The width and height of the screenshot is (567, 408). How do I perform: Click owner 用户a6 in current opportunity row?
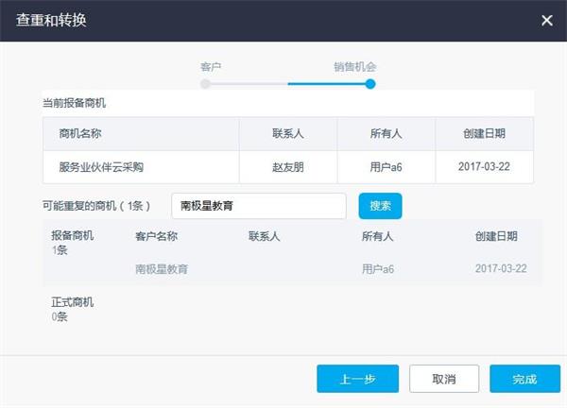(386, 167)
